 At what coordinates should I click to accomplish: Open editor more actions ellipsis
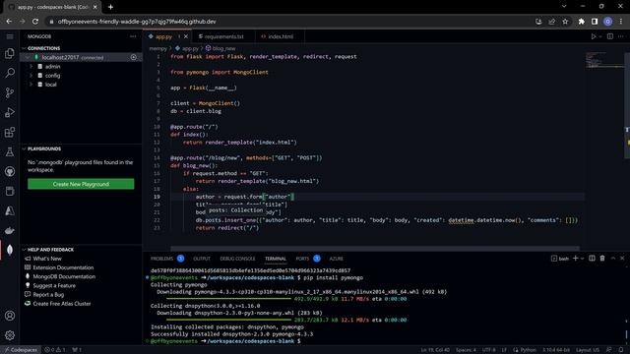(x=621, y=36)
